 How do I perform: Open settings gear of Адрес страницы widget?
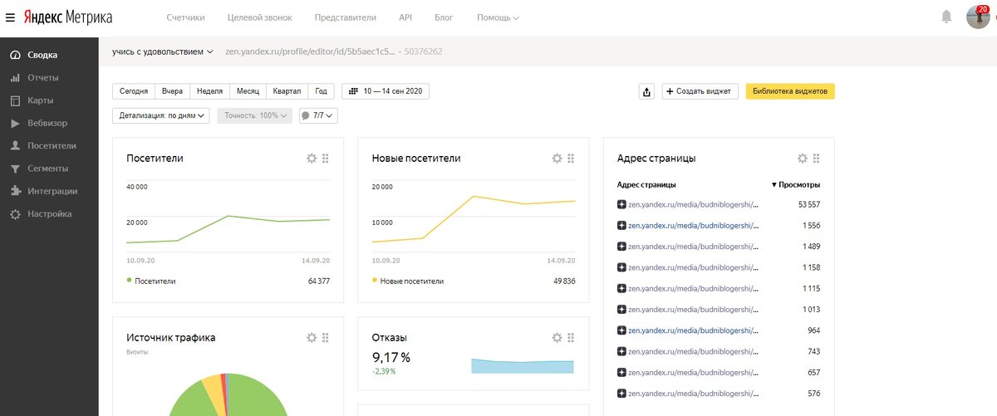coord(803,159)
